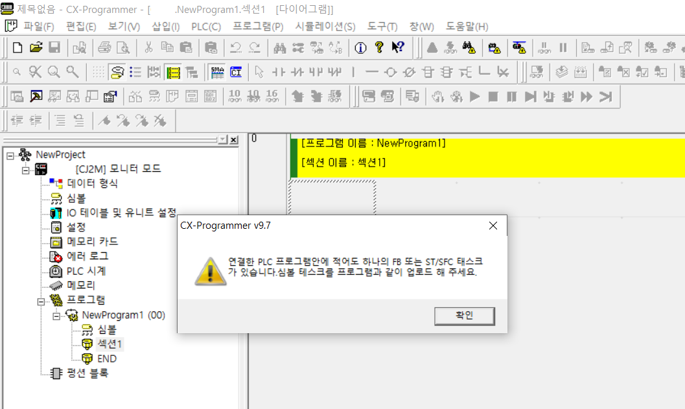Select 섹션1 in project tree
Screen dimensions: 685x409
point(110,344)
